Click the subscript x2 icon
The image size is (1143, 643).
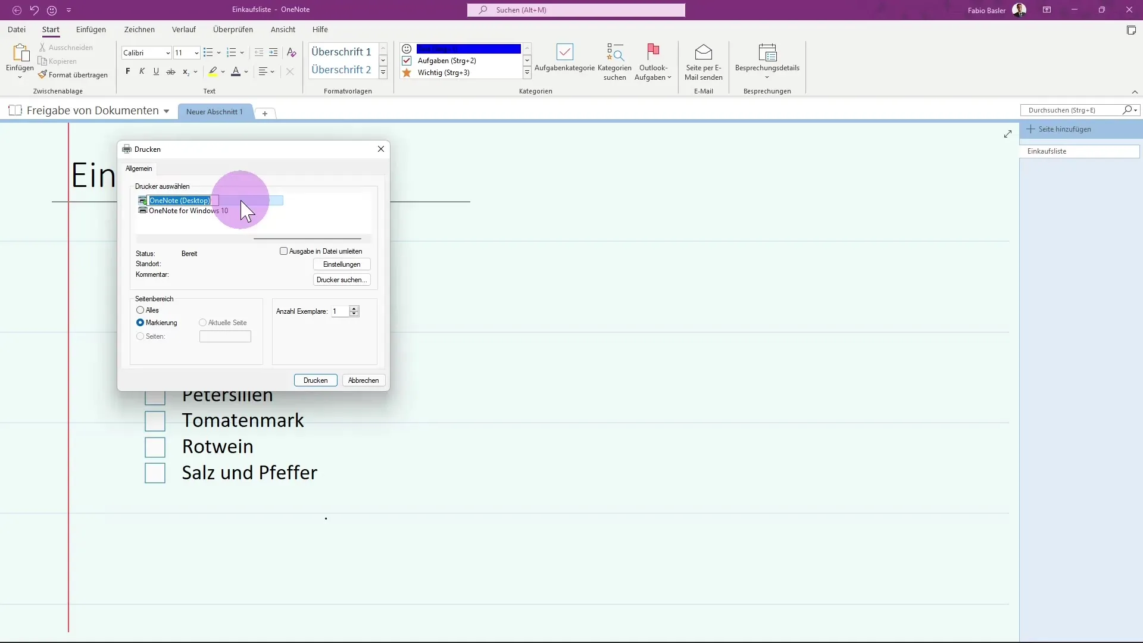(186, 71)
